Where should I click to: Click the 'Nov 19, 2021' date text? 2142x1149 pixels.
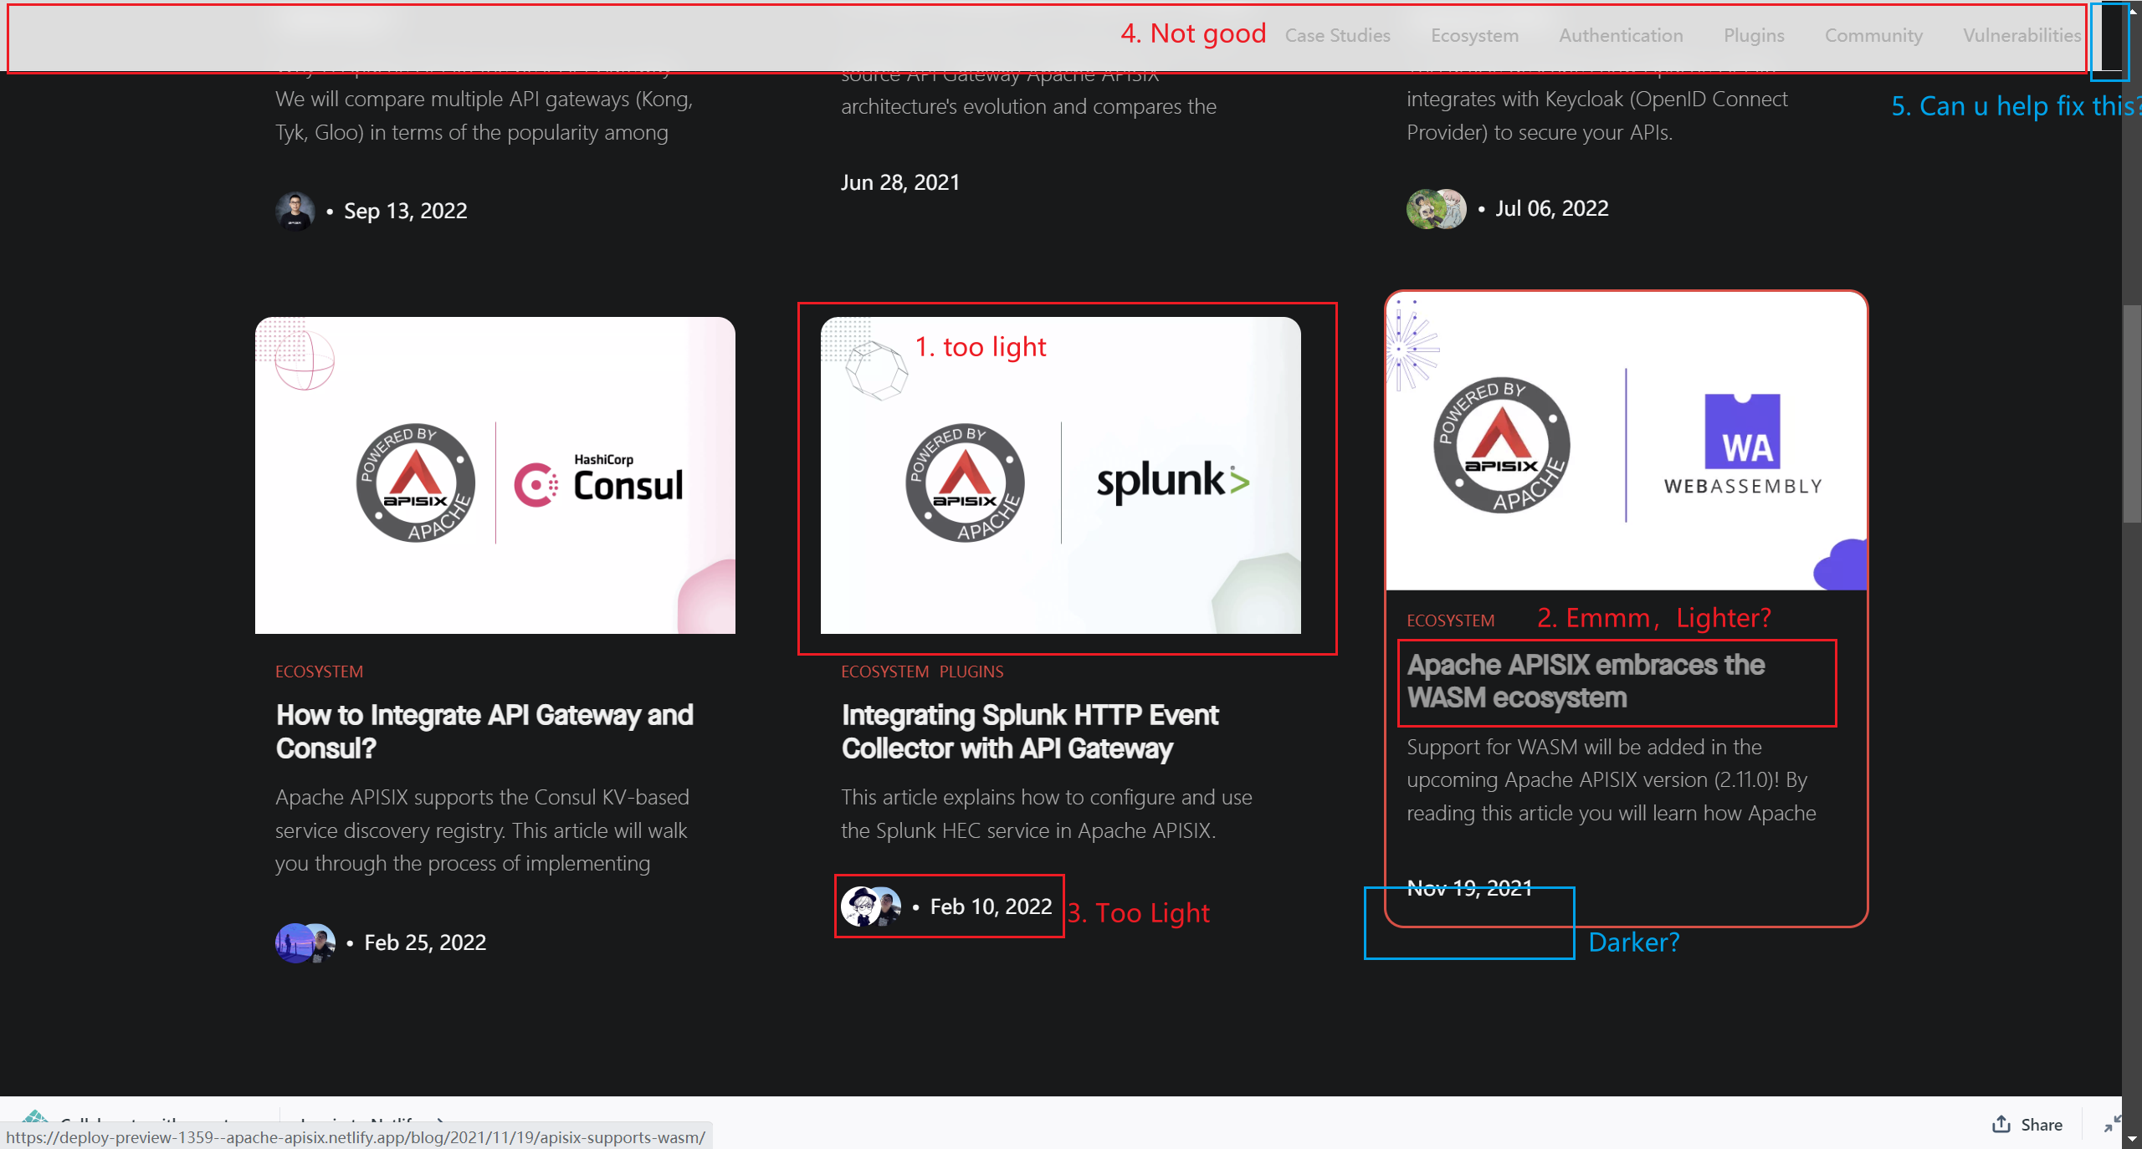click(1469, 888)
